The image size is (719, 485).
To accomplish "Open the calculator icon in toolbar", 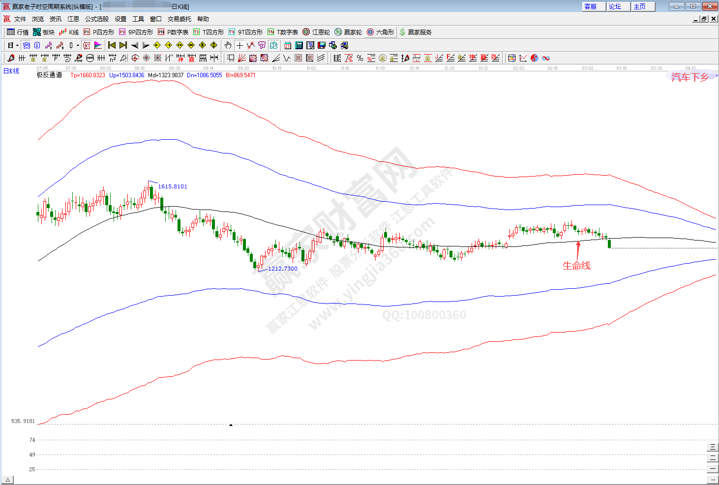I will pyautogui.click(x=299, y=45).
